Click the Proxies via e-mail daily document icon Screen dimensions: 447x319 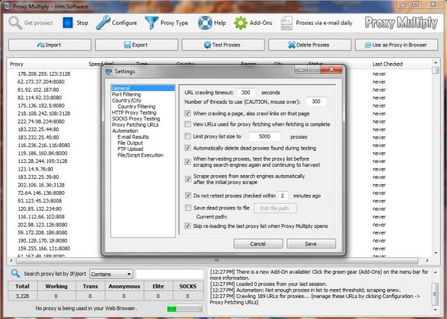point(286,23)
